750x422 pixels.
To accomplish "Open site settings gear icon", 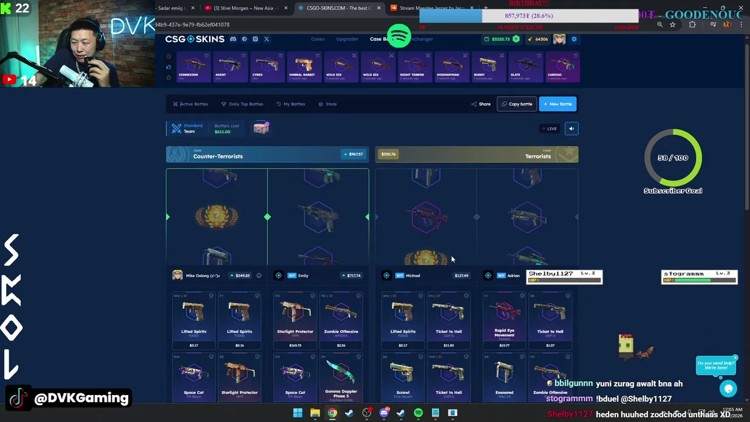I will 574,39.
